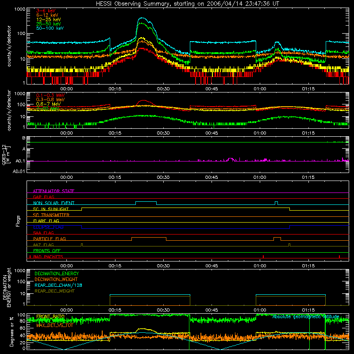Click the 1000 tick on top X-ray panel
The height and width of the screenshot is (354, 354).
tap(19, 9)
